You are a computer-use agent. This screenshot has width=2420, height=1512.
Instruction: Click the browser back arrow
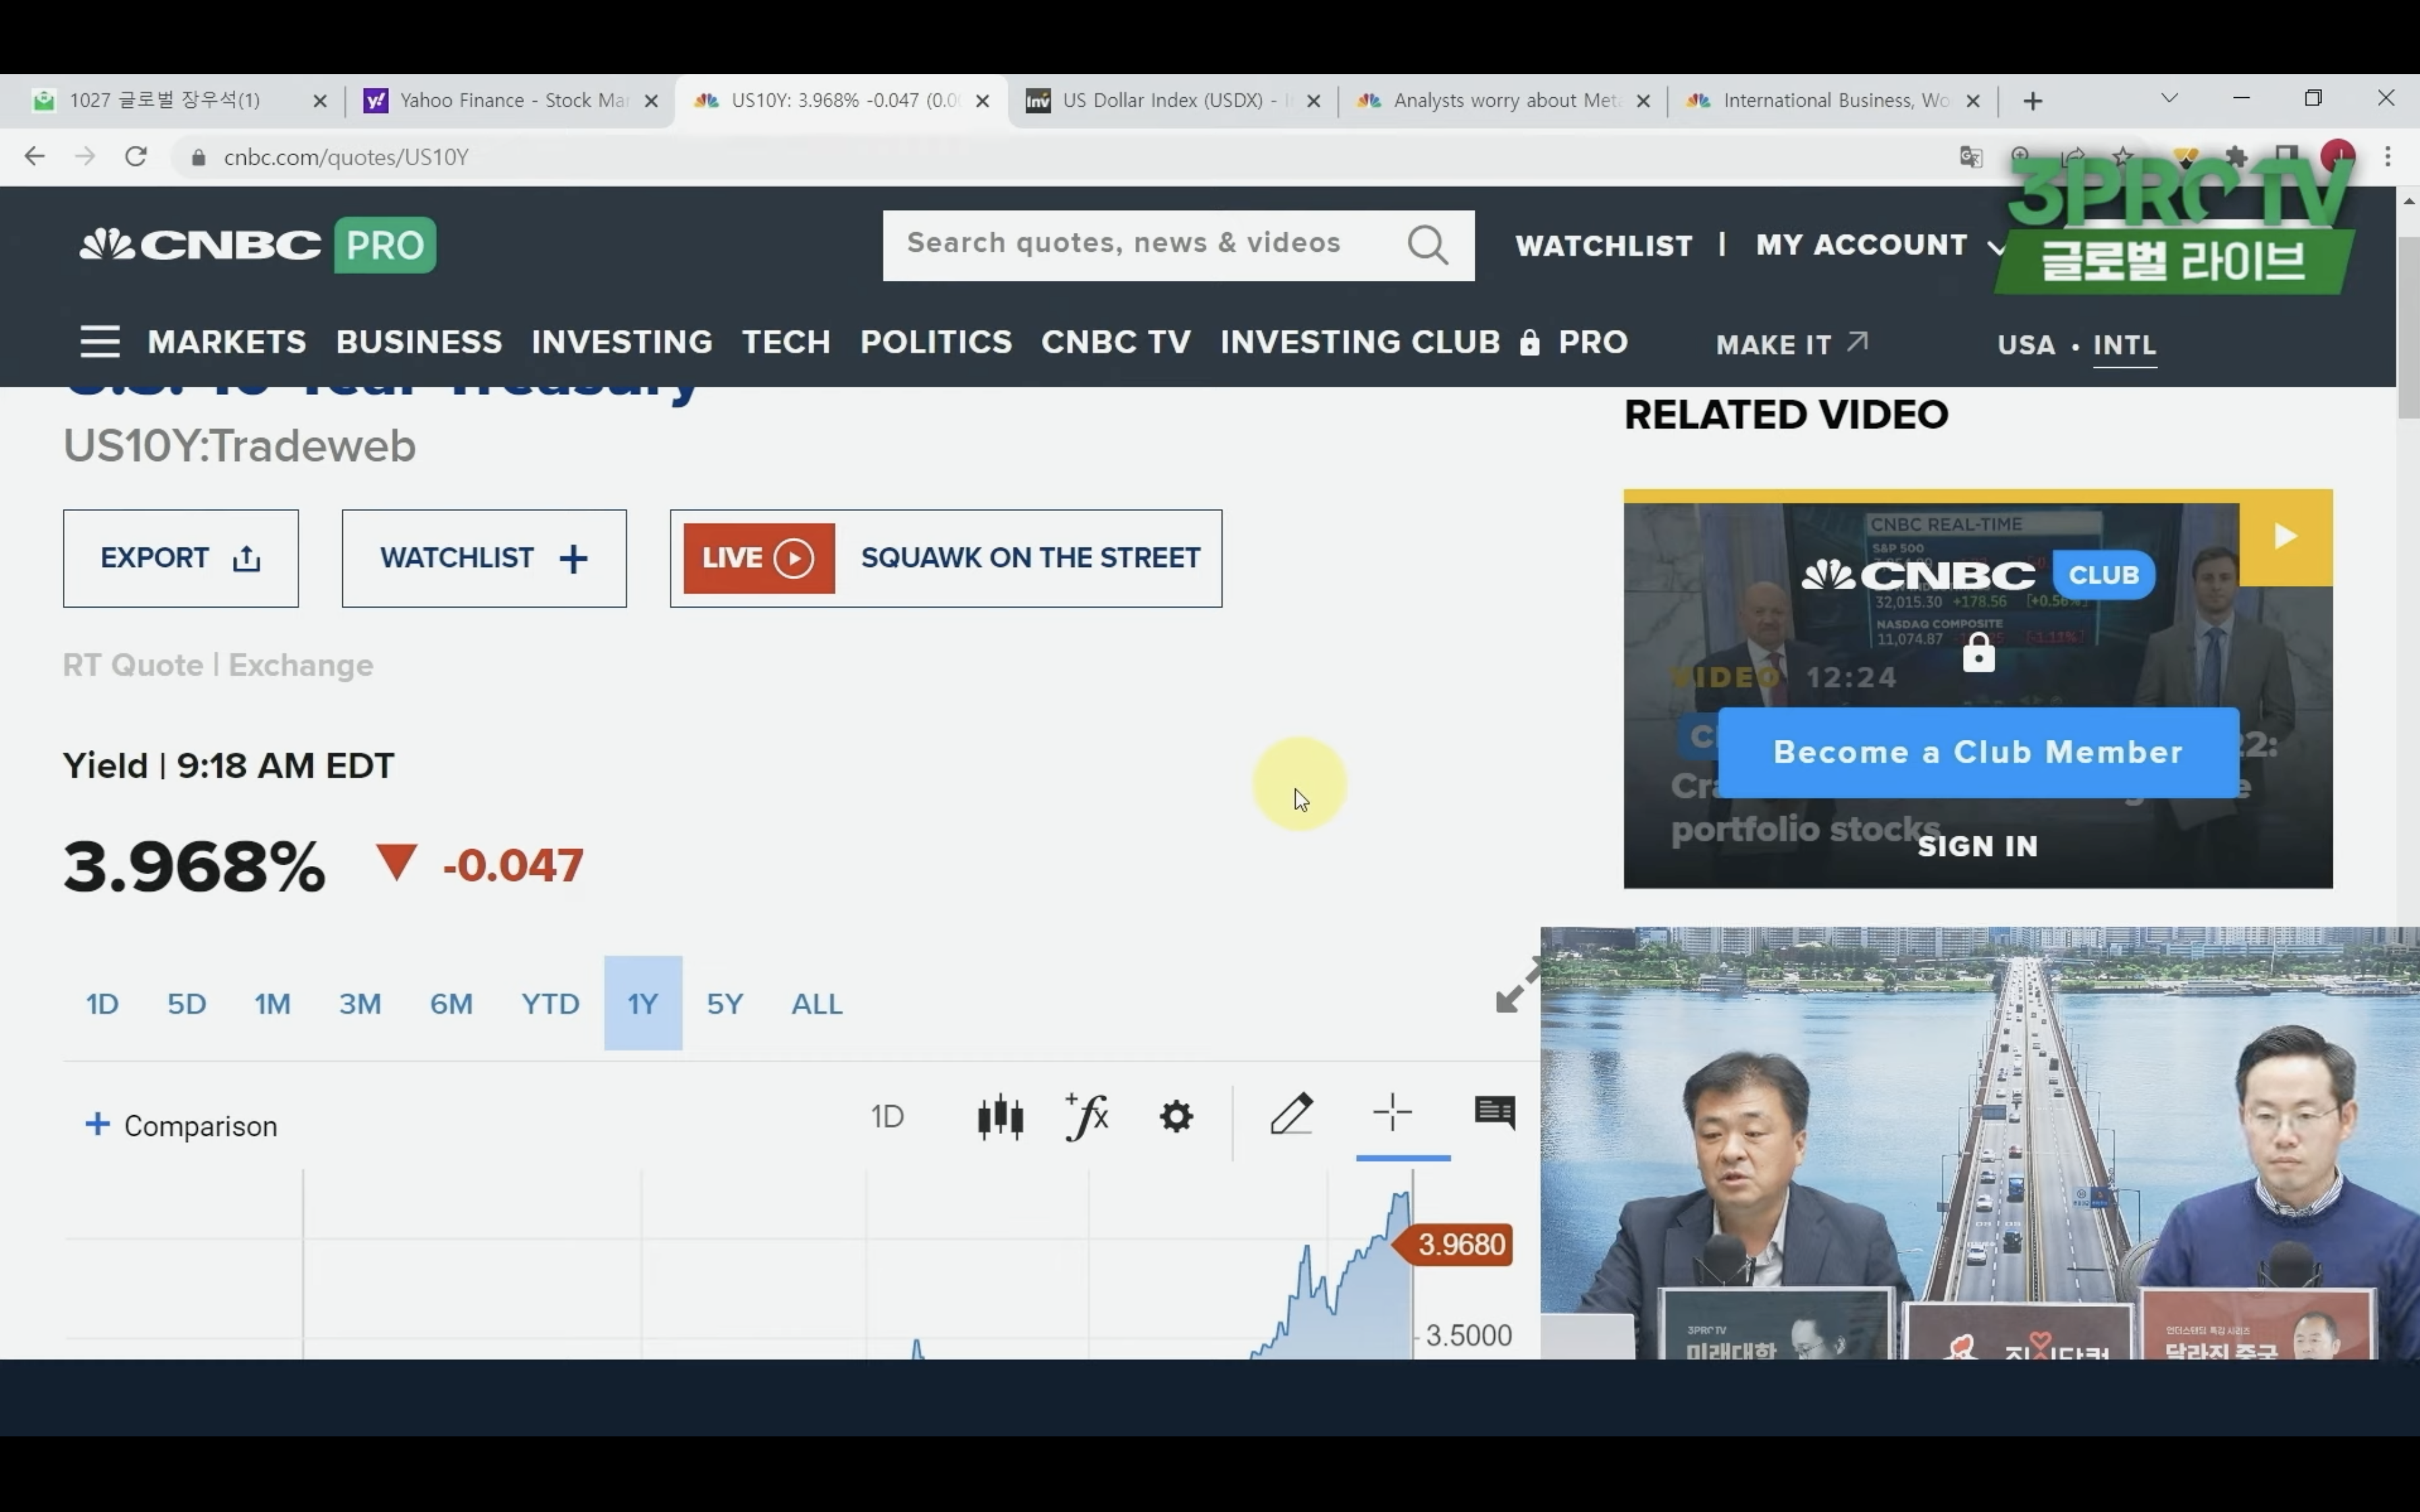35,157
